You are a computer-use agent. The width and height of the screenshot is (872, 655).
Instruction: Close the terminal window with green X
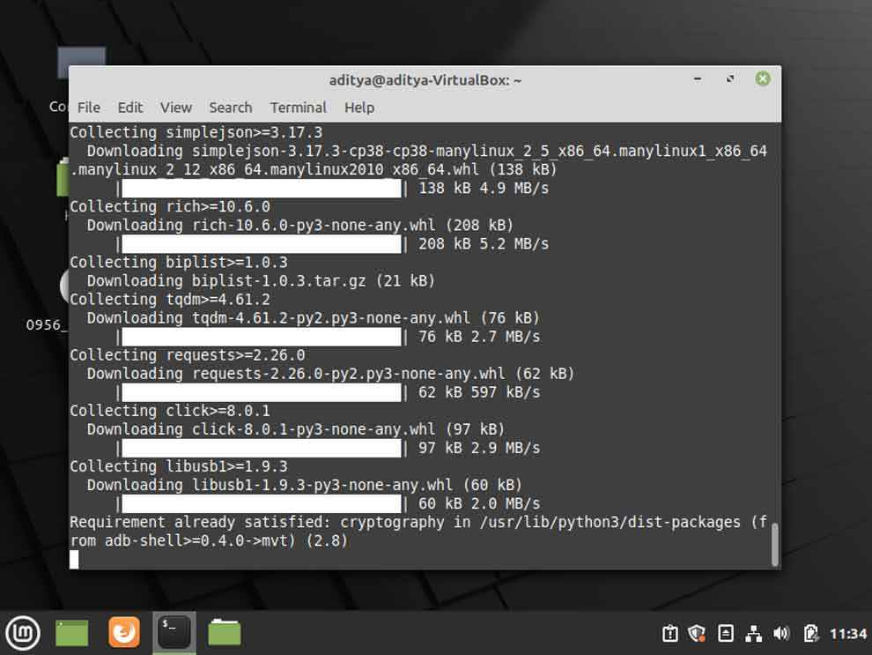pyautogui.click(x=763, y=79)
